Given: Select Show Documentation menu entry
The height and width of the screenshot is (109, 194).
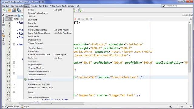Looking at the screenshot, I should 48,75.
